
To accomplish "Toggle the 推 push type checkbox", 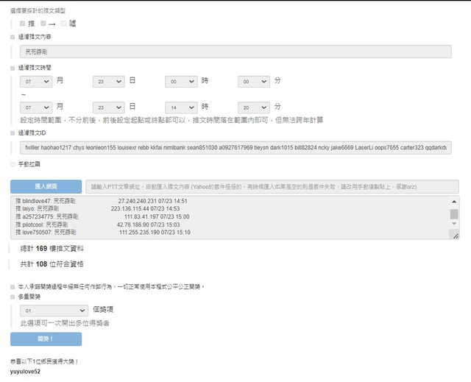I will 21,24.
